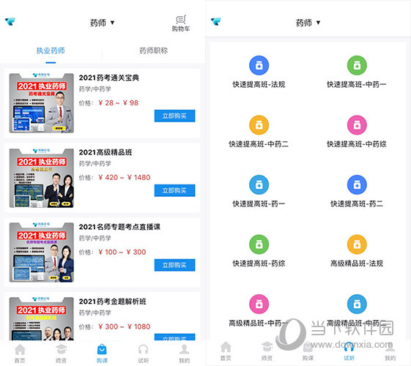Open 我的 profile tab on right screen
This screenshot has width=411, height=366.
390,351
